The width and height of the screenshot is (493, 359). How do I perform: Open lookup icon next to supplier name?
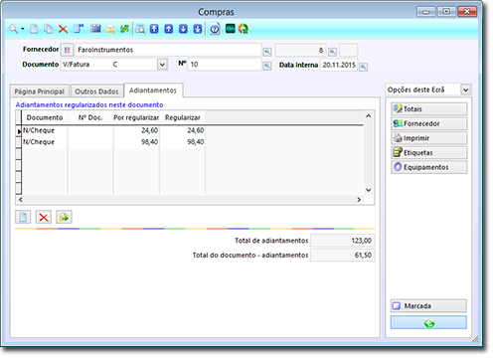click(267, 52)
